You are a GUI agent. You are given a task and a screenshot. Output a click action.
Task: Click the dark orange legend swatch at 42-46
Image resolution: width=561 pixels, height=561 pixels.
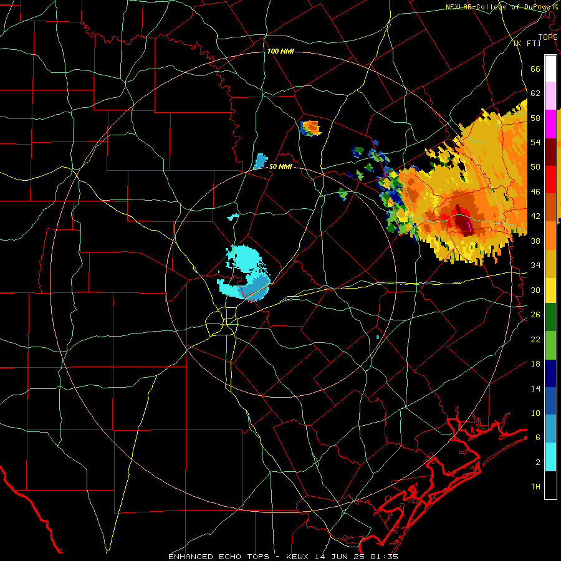pyautogui.click(x=550, y=207)
